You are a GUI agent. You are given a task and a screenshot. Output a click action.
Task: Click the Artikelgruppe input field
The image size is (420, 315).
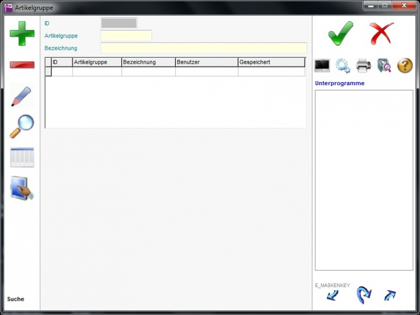[x=126, y=36]
